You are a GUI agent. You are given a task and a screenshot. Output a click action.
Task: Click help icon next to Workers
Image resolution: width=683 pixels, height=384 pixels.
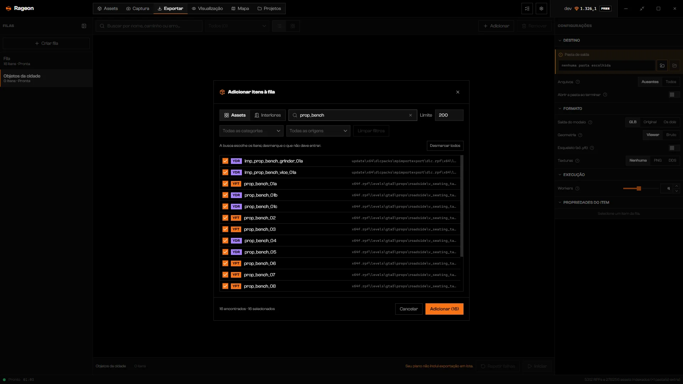577,188
